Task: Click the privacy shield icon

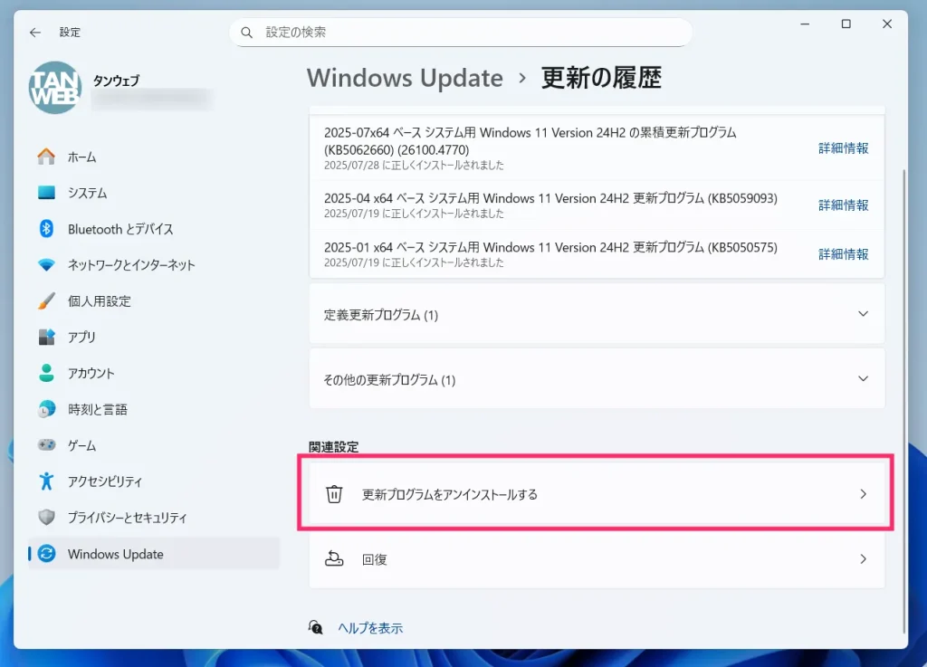Action: (x=46, y=518)
